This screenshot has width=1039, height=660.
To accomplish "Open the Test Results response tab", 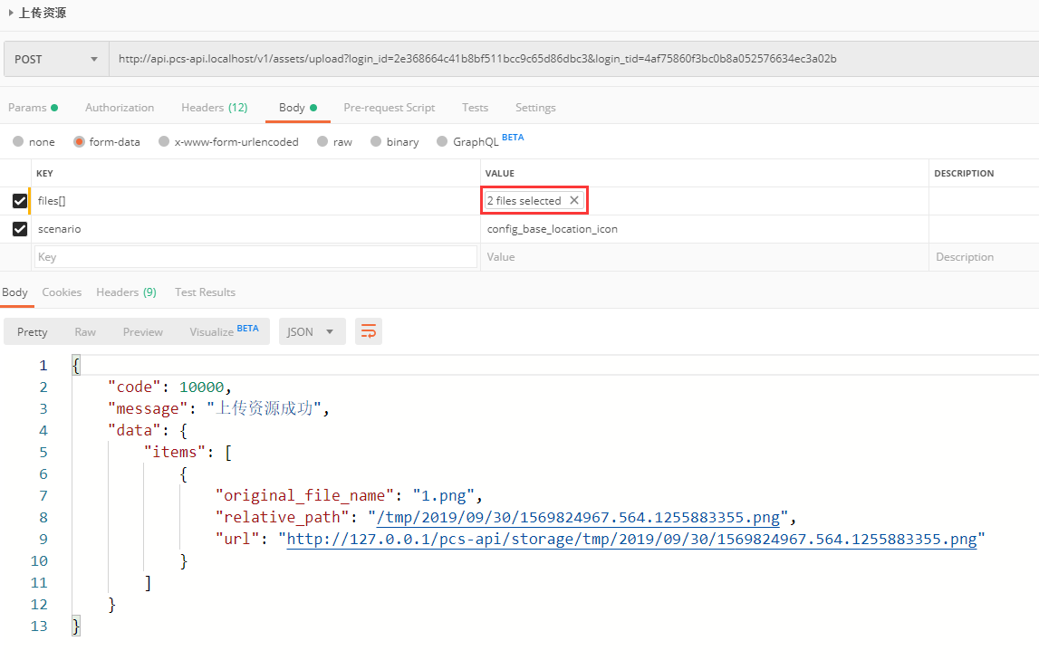I will (x=205, y=292).
